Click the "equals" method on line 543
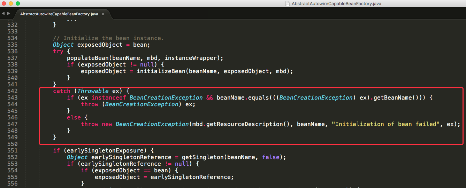 click(x=259, y=97)
